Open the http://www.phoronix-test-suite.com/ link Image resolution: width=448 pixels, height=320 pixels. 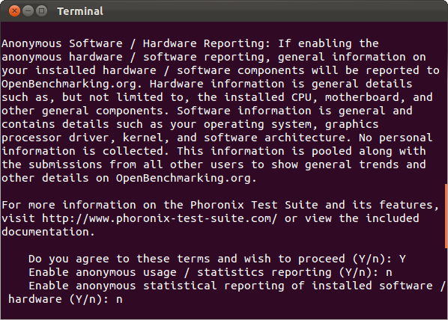(160, 219)
